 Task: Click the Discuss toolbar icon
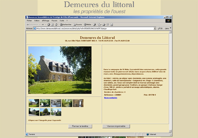pos(111,25)
